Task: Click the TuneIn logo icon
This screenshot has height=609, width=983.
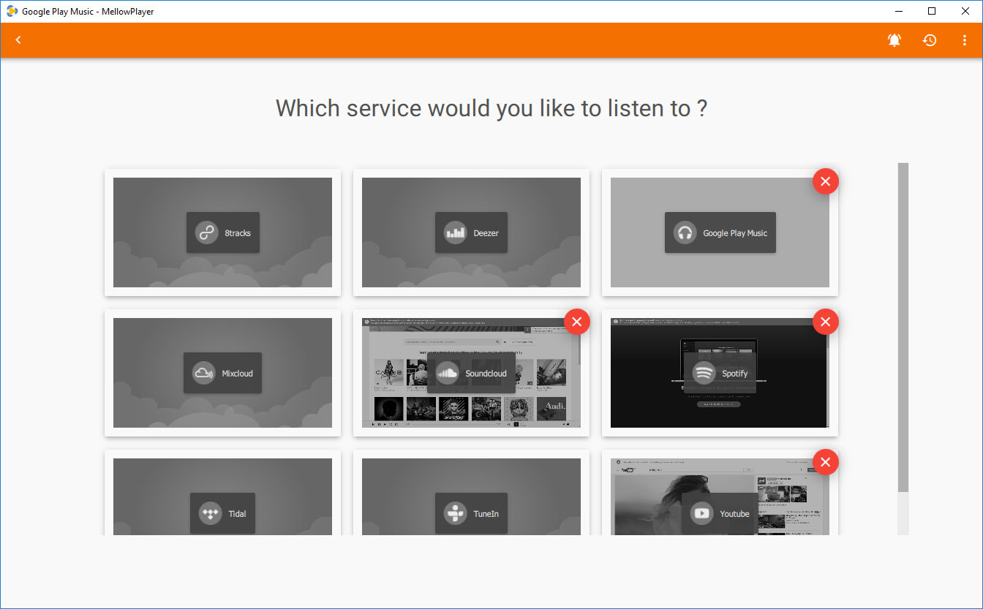Action: click(x=455, y=513)
